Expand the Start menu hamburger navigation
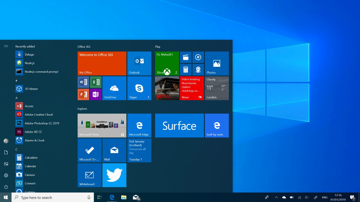Screen dimensions: 360x202 coord(6,46)
